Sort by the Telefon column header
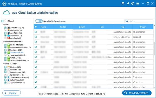The height and width of the screenshot is (98, 156). coord(63,27)
